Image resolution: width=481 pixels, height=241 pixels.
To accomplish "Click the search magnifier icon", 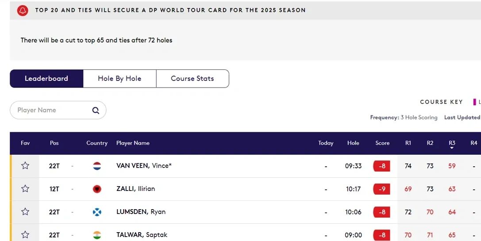I will [x=96, y=111].
